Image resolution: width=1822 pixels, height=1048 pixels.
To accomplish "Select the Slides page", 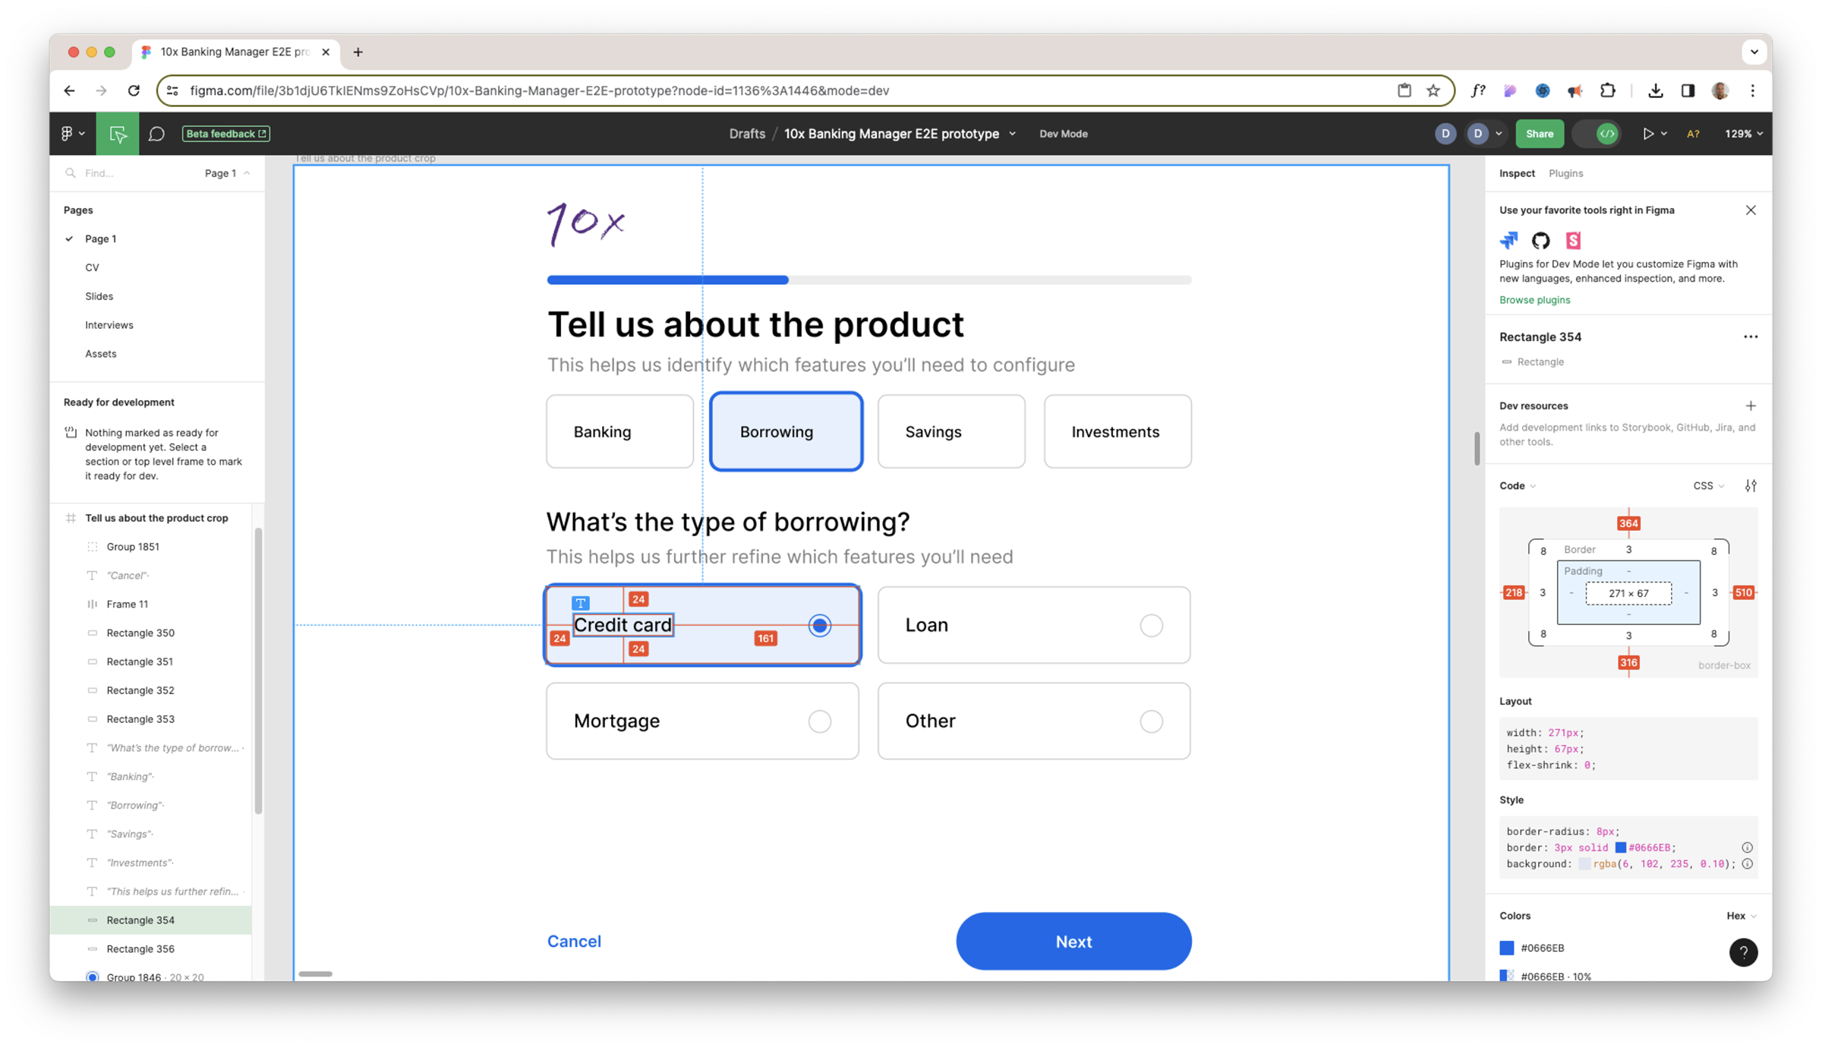I will pos(99,296).
